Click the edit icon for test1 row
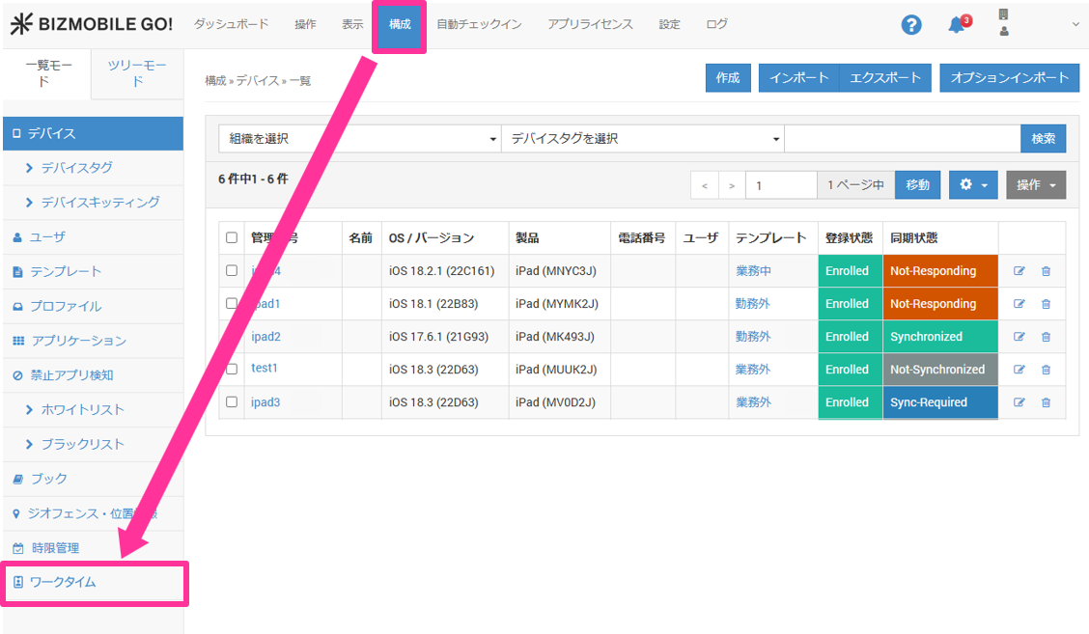This screenshot has height=634, width=1089. click(1019, 370)
